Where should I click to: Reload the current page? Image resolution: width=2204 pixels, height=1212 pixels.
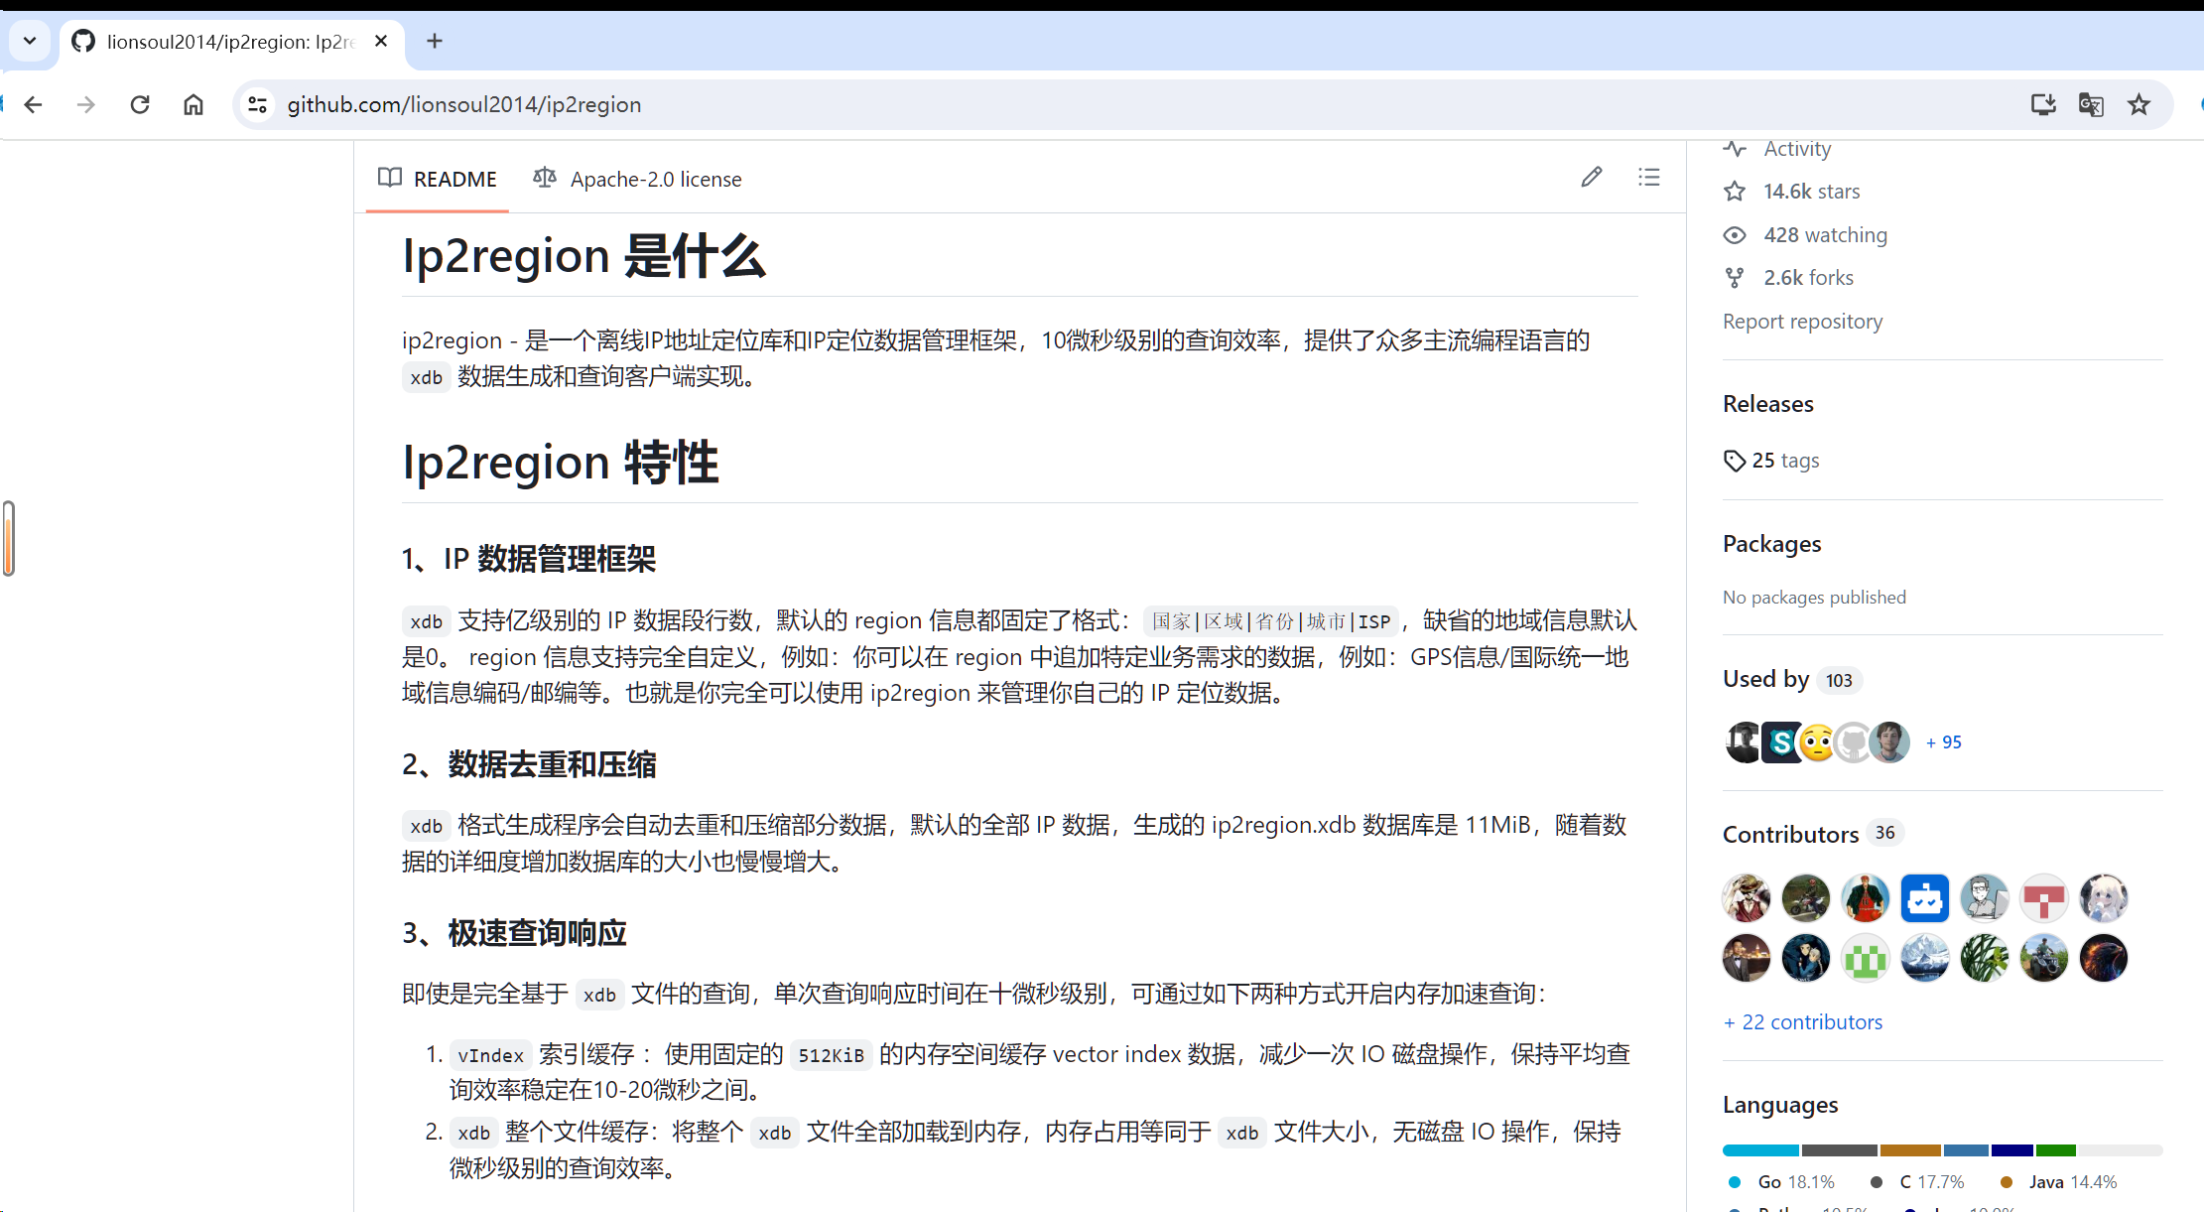click(140, 105)
